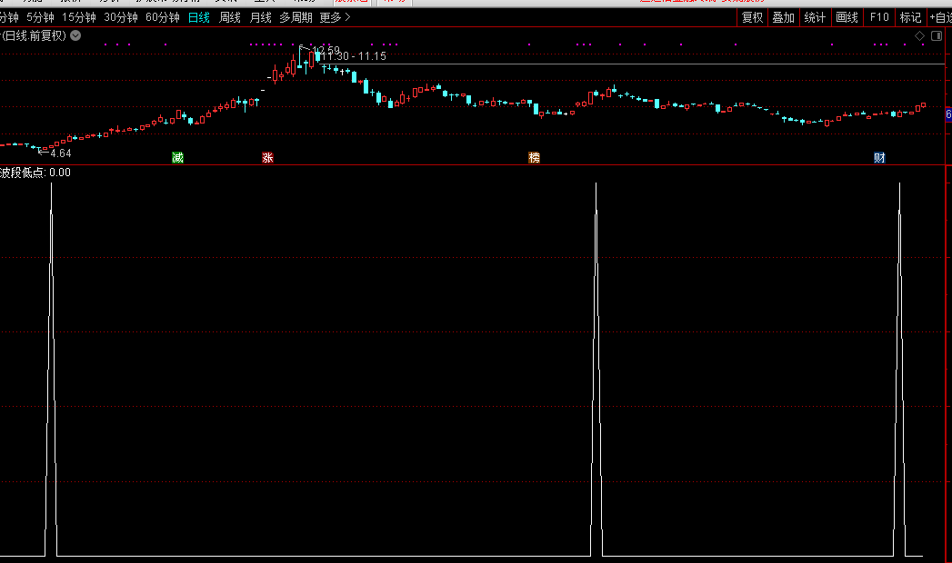
Task: Click the 复权 button
Action: tap(752, 17)
